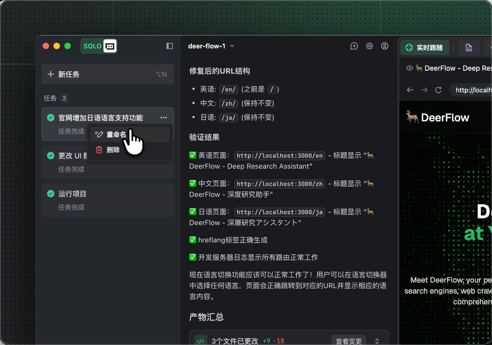This screenshot has height=345, width=492.
Task: Click the check icon of 更改 UI task
Action: 50,156
